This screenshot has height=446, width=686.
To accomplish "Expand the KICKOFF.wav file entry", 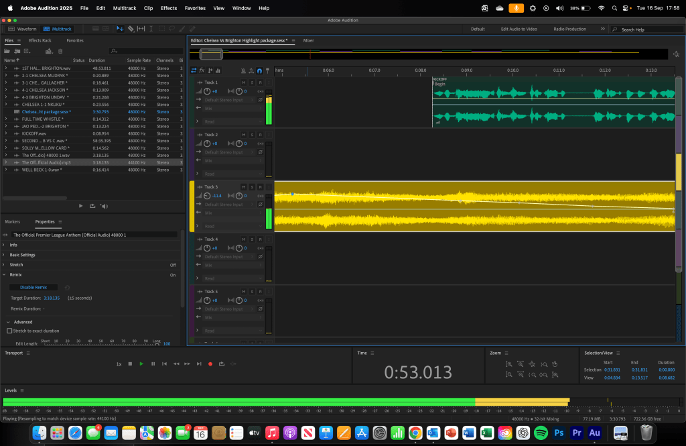I will coord(6,133).
